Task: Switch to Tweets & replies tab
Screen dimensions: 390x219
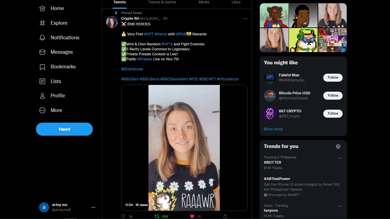Action: coord(162,2)
